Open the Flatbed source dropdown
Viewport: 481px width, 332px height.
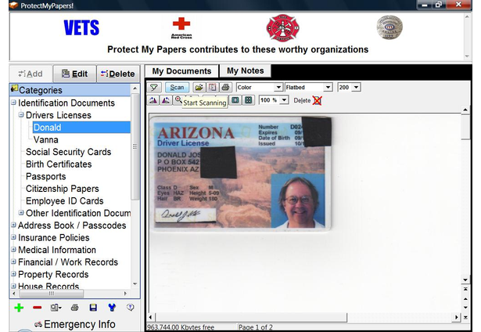328,88
